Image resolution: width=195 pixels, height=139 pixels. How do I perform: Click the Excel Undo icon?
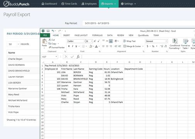[53, 31]
